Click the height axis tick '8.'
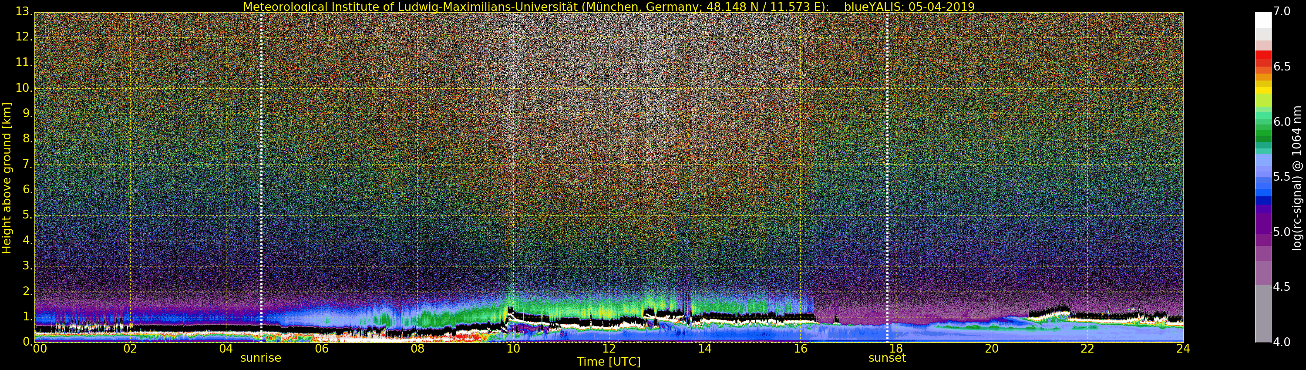This screenshot has height=370, width=1306. (x=27, y=138)
